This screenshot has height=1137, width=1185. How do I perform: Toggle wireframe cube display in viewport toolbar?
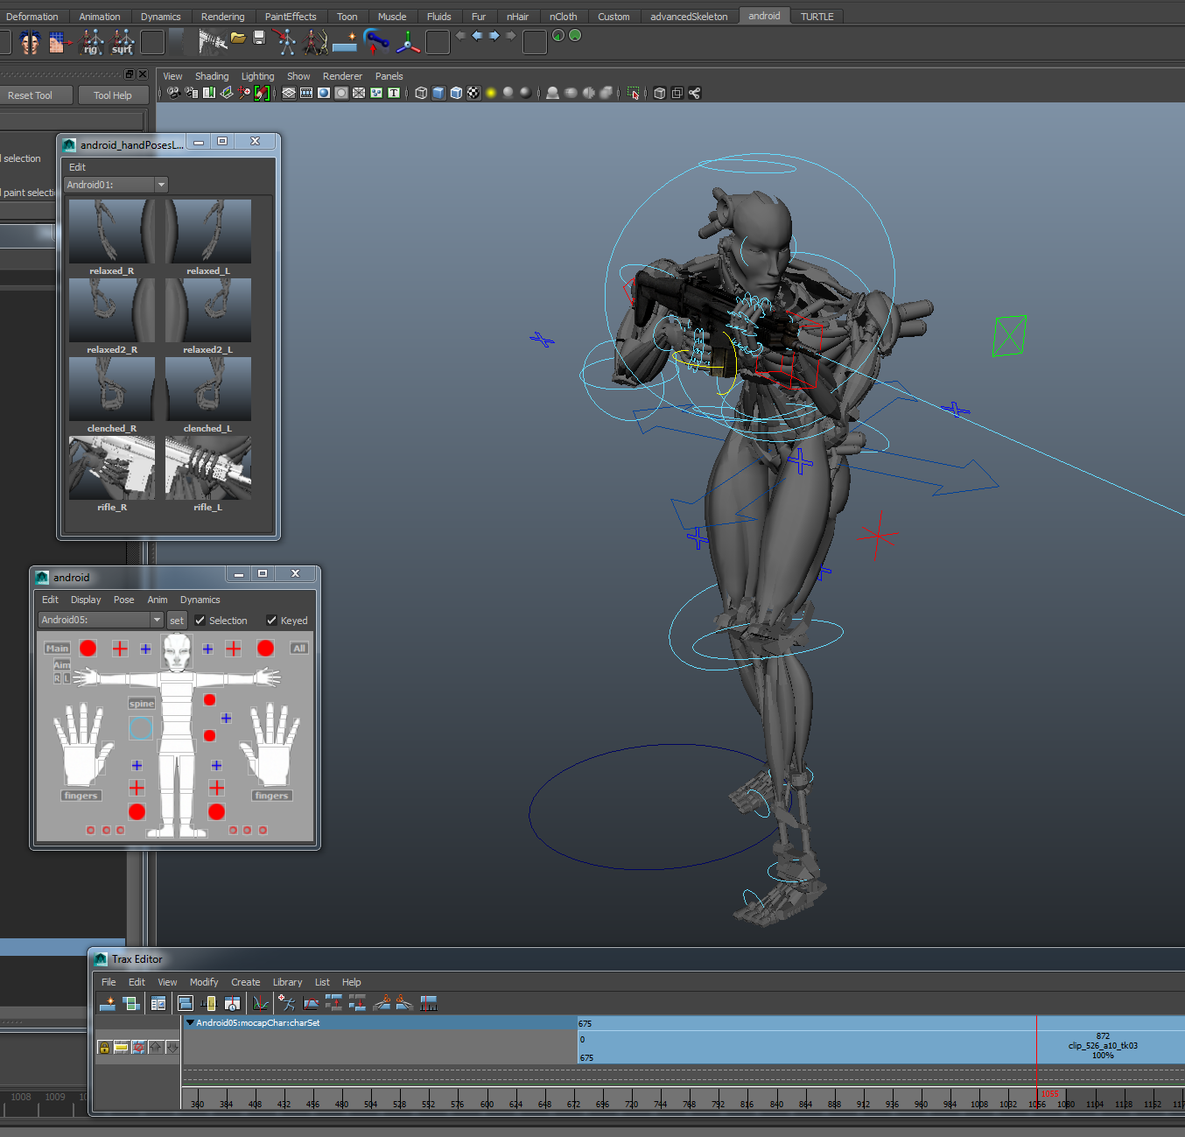tap(421, 93)
